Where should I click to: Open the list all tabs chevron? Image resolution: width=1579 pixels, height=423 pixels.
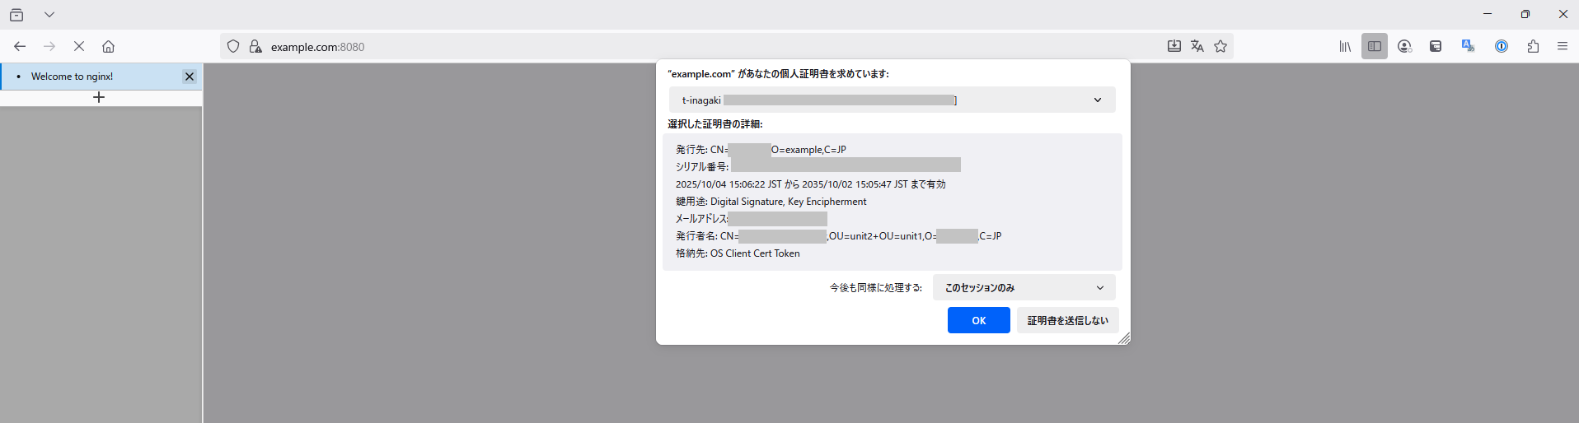(49, 15)
